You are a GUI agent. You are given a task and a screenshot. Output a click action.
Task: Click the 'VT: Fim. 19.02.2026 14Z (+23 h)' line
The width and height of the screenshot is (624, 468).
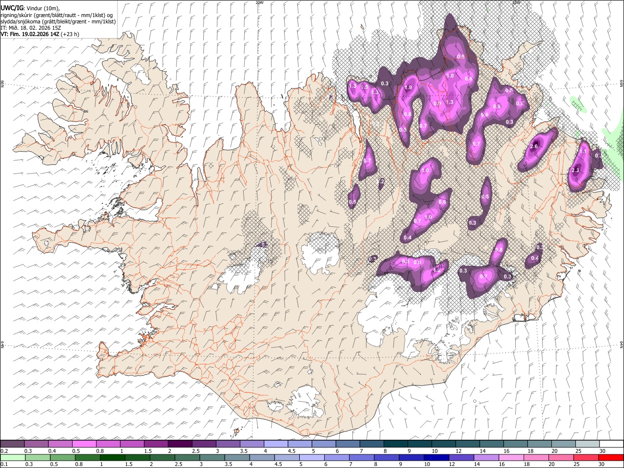coord(40,34)
